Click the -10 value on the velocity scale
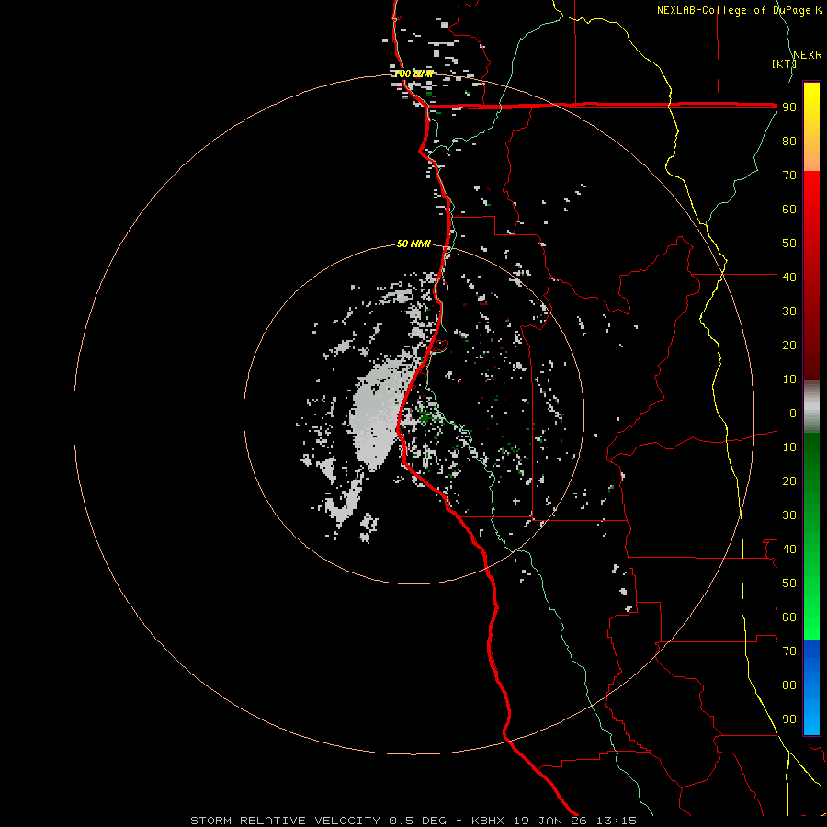Image resolution: width=827 pixels, height=827 pixels. (x=786, y=447)
